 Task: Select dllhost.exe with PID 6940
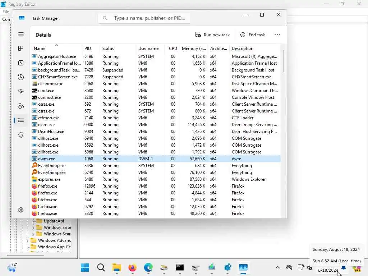click(x=156, y=138)
